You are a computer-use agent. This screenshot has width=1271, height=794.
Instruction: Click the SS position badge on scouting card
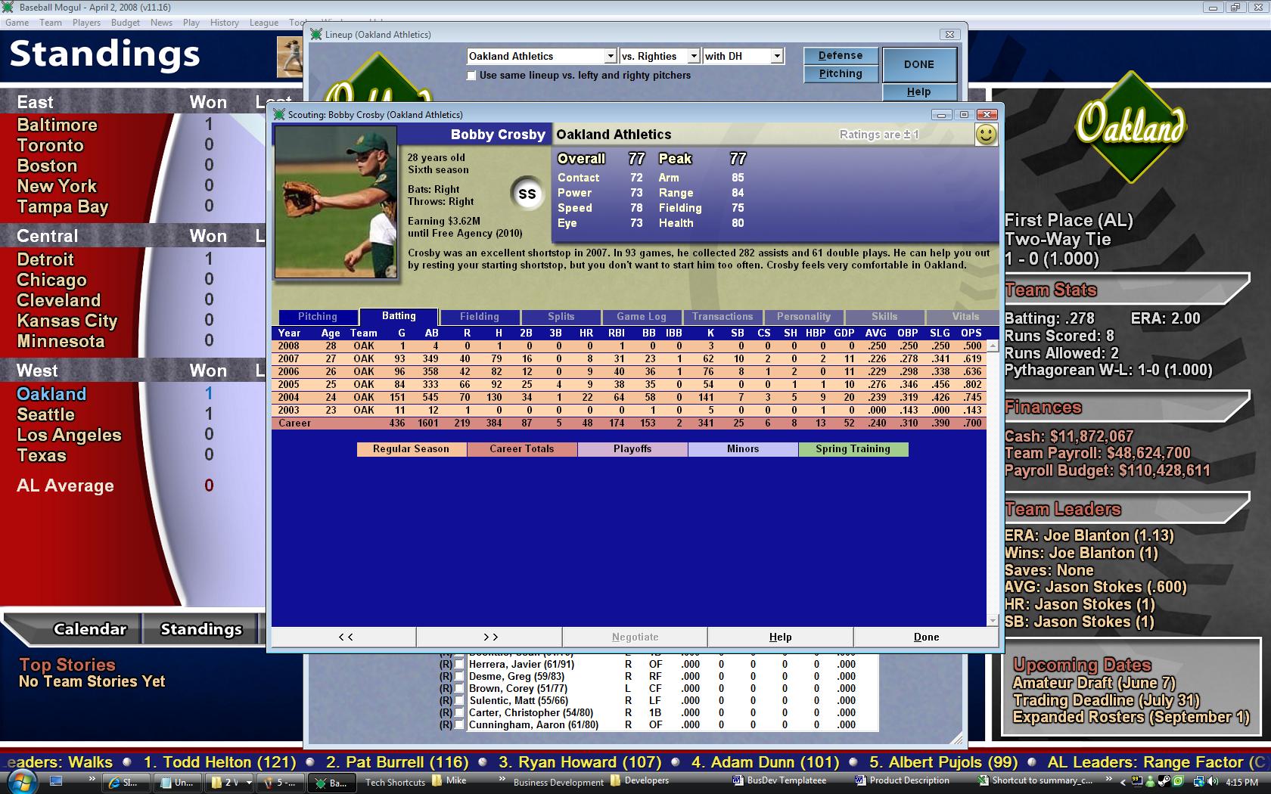pyautogui.click(x=528, y=194)
